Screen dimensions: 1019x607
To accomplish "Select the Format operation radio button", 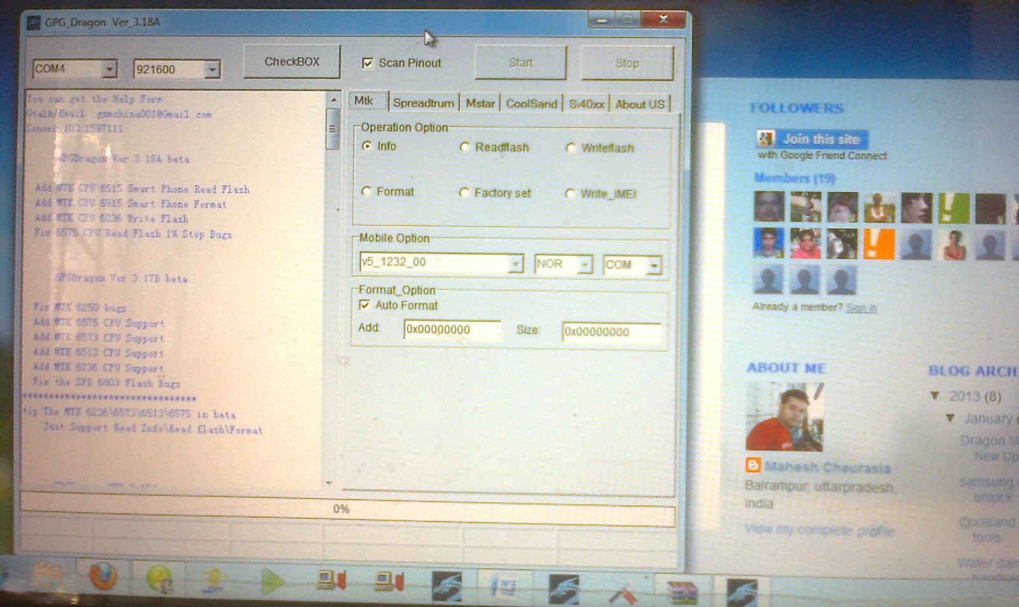I will point(366,191).
